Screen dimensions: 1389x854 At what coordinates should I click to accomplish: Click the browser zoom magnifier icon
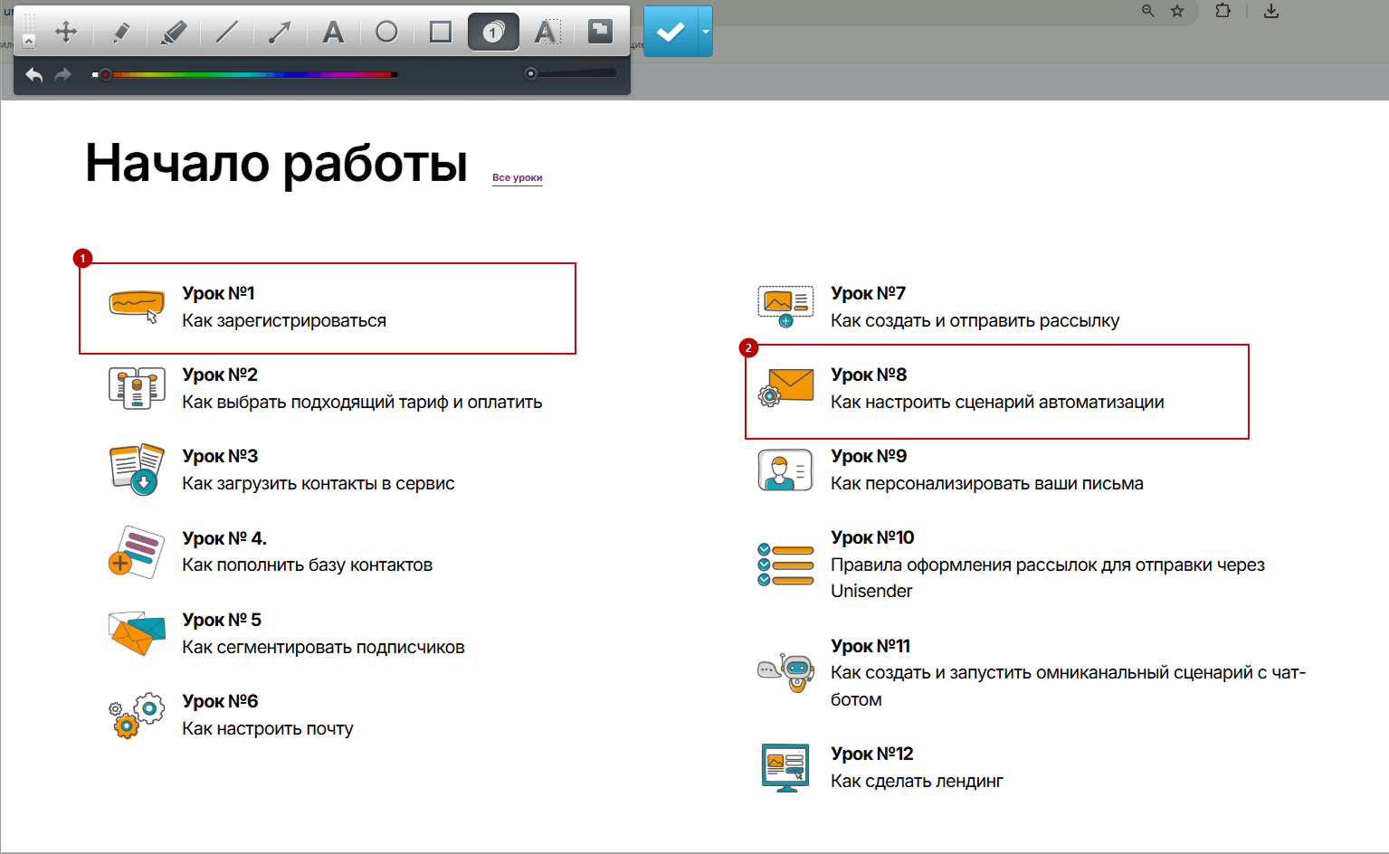click(1147, 11)
